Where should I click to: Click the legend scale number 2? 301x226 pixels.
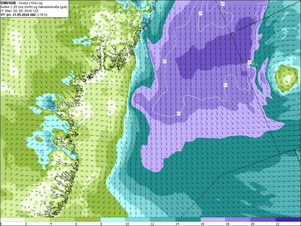(26, 224)
